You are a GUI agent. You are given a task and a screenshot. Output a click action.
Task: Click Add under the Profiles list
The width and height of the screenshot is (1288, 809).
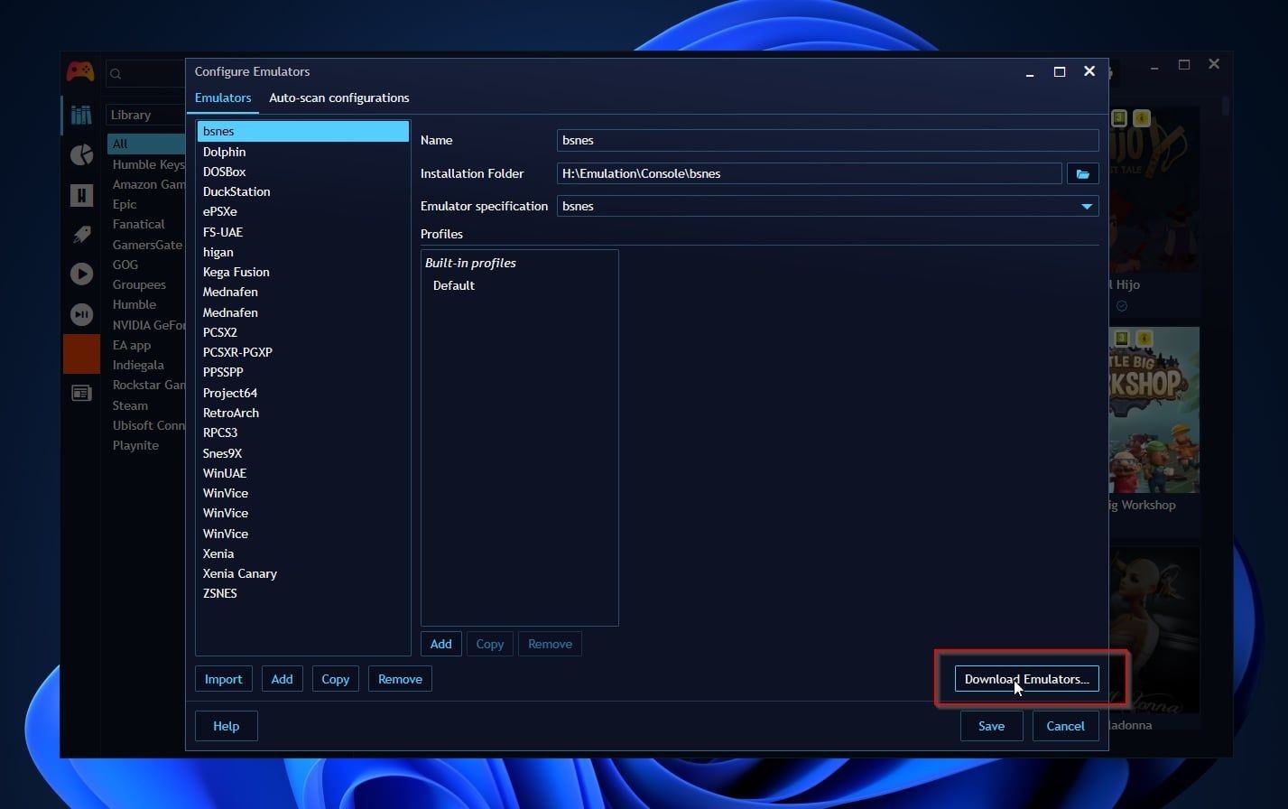[441, 644]
